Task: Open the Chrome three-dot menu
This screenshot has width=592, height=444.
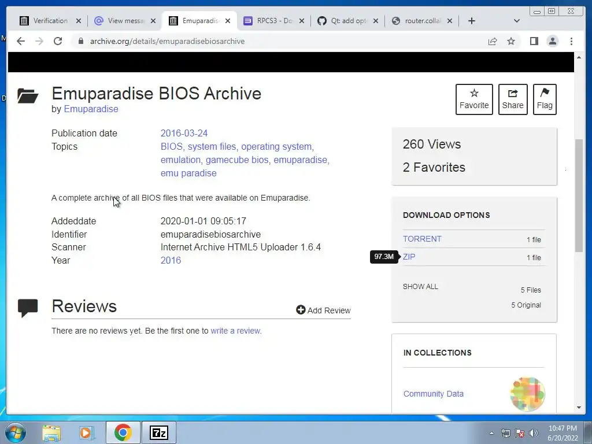Action: click(x=571, y=41)
